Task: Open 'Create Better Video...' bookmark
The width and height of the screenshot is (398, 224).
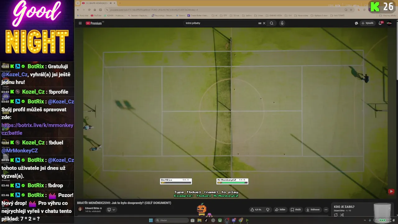Action: click(x=198, y=16)
